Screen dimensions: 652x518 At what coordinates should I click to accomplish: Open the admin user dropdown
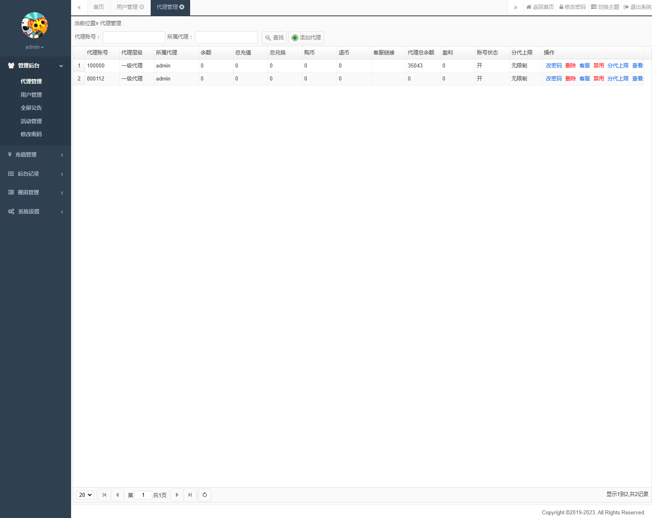(35, 47)
